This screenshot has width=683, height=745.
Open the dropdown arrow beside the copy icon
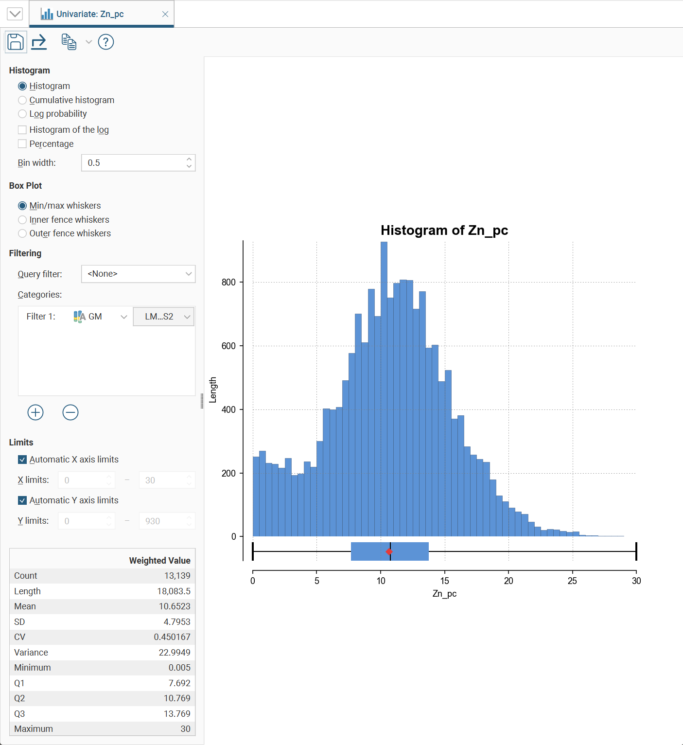(89, 42)
